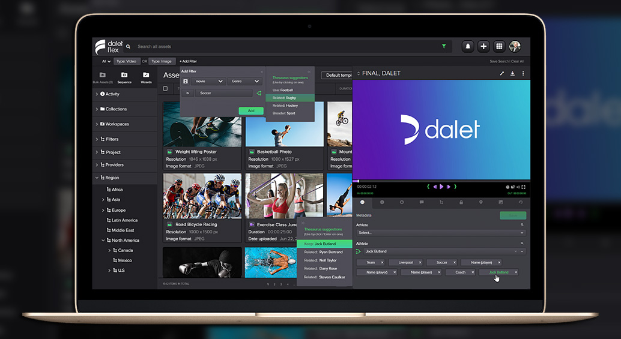Set the mark-in point with left bracket
This screenshot has width=621, height=339.
429,187
